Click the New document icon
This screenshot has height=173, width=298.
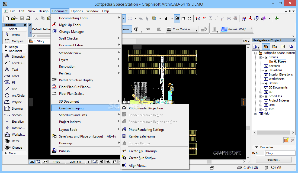(7, 18)
